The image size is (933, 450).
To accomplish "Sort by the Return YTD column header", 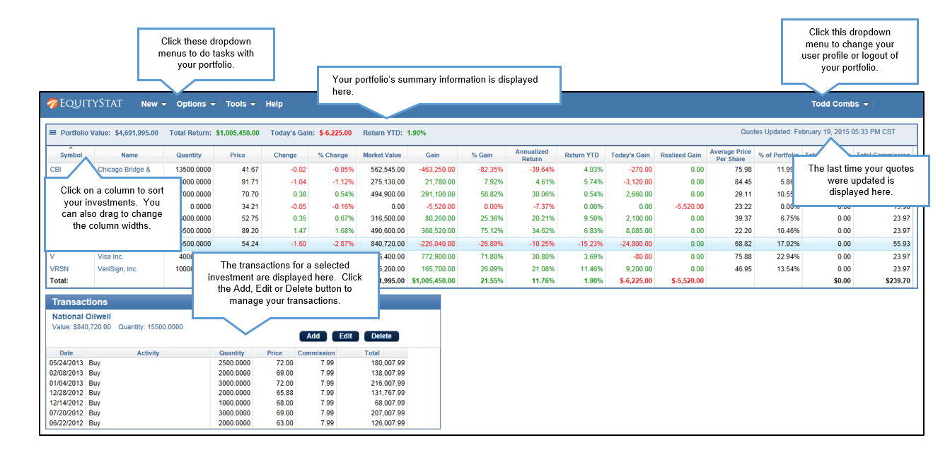I will coord(581,155).
